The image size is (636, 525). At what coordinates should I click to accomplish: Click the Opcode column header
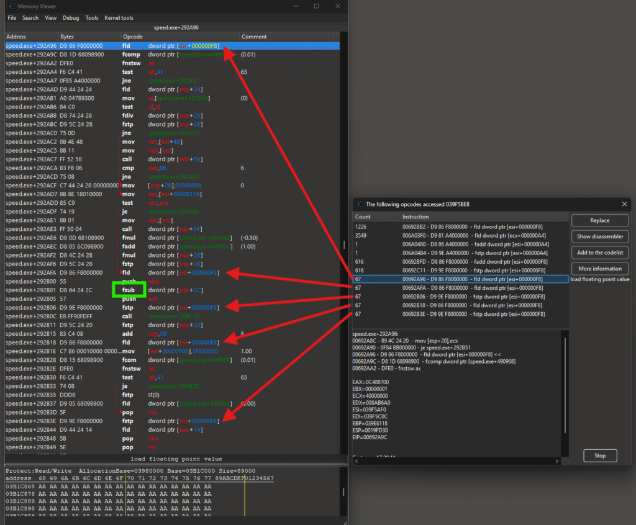click(133, 37)
